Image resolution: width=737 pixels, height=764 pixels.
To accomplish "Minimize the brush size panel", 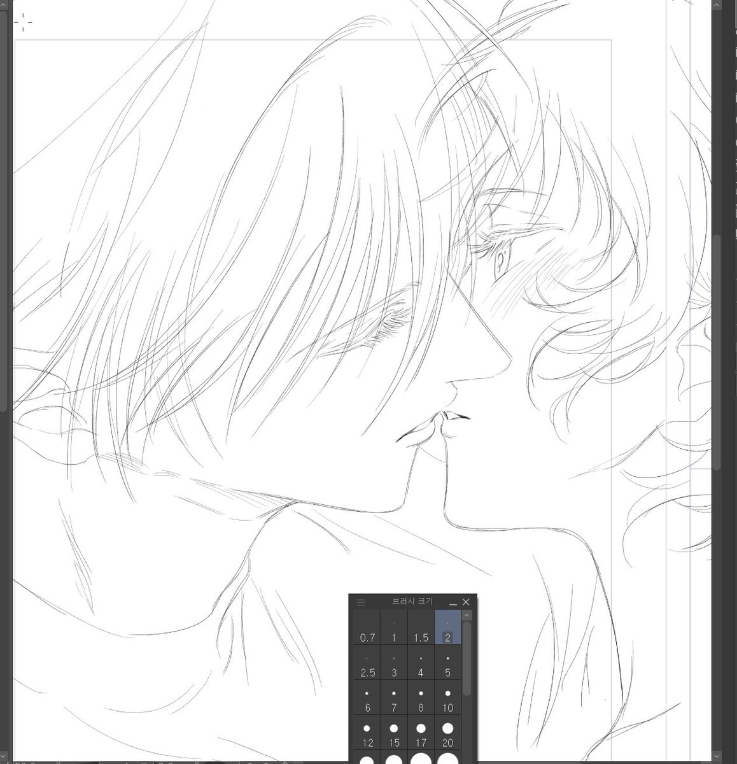I will (x=453, y=602).
